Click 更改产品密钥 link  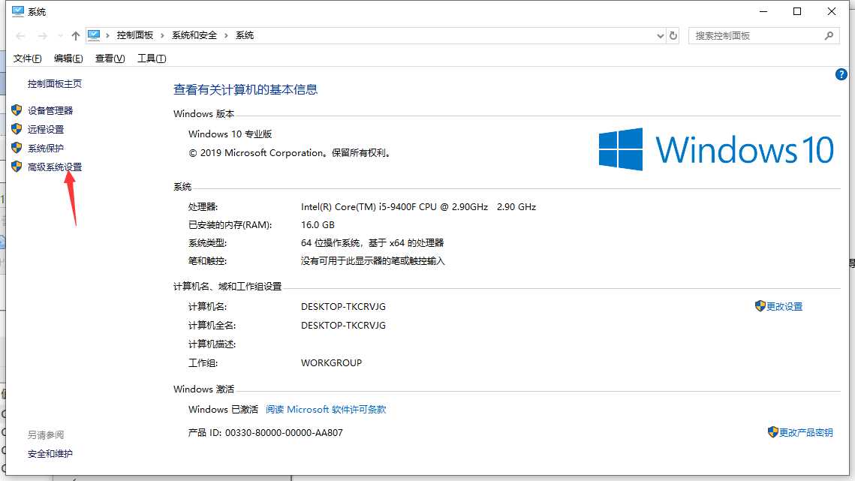[806, 432]
